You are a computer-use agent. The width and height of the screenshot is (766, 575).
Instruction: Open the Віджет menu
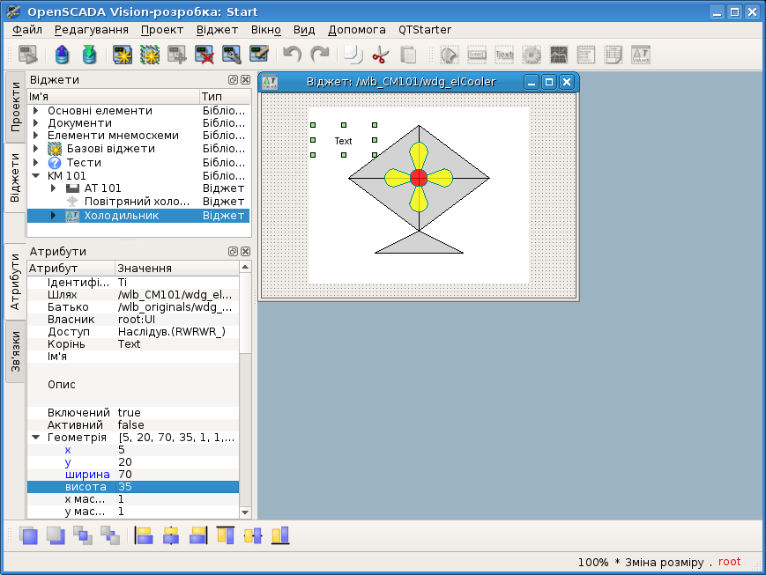tap(217, 29)
